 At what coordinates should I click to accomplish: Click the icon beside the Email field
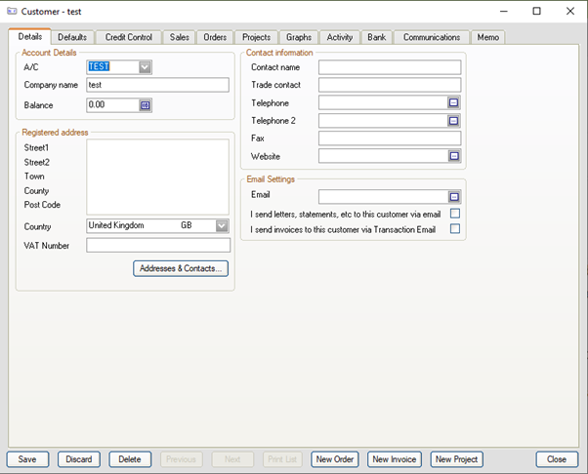[x=453, y=196]
